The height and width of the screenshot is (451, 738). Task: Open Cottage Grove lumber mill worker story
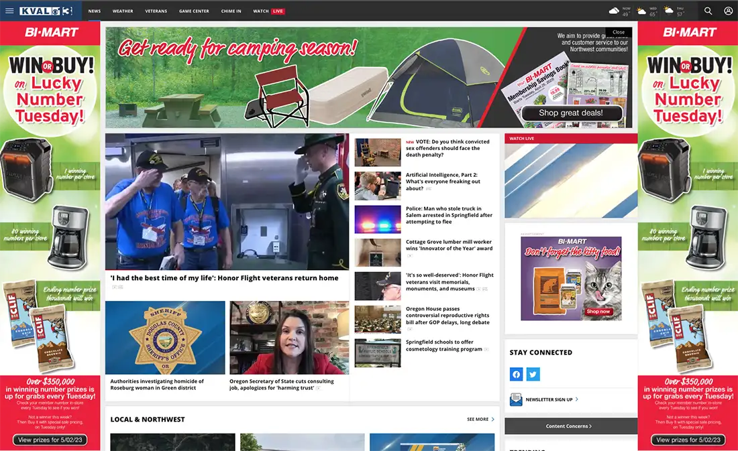click(x=449, y=245)
